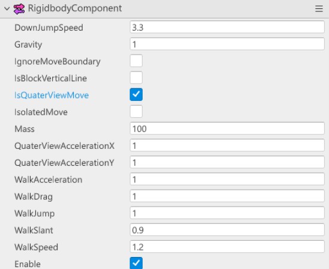Edit the WalkSpeed value 1.2
Screen dimensions: 329x269
227,247
